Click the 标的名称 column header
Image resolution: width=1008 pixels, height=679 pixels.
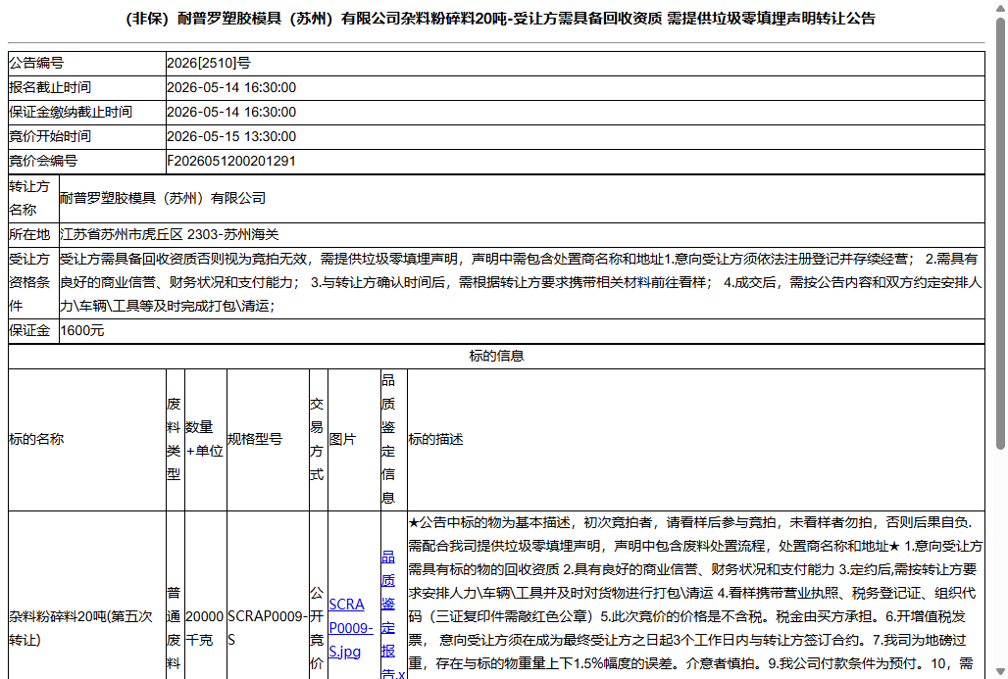[87, 439]
